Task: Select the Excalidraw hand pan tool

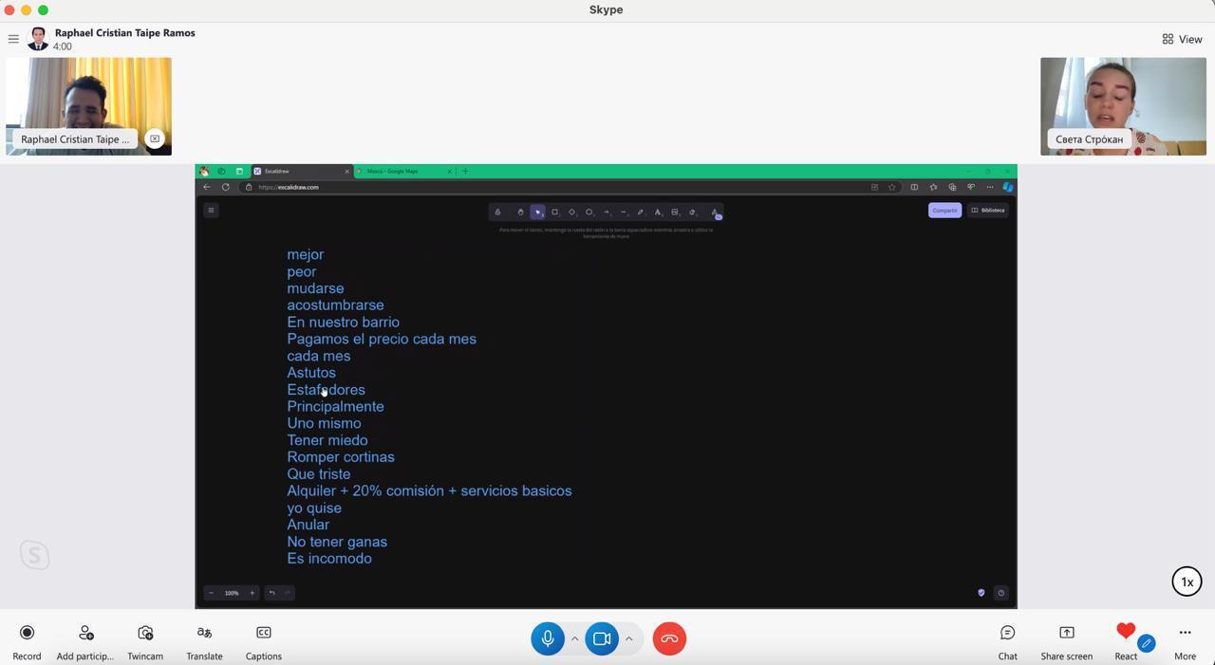Action: point(520,212)
